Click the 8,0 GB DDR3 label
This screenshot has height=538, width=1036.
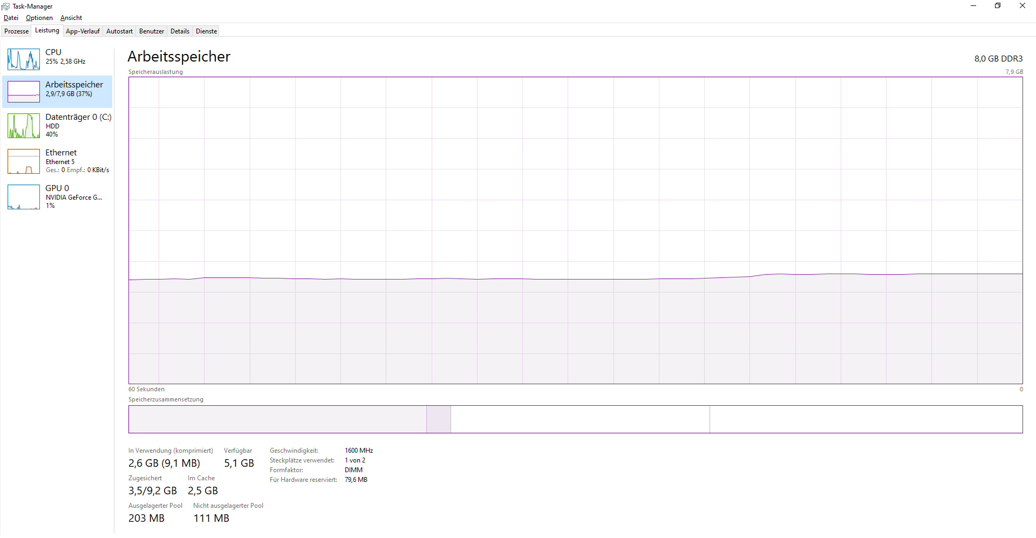coord(998,58)
